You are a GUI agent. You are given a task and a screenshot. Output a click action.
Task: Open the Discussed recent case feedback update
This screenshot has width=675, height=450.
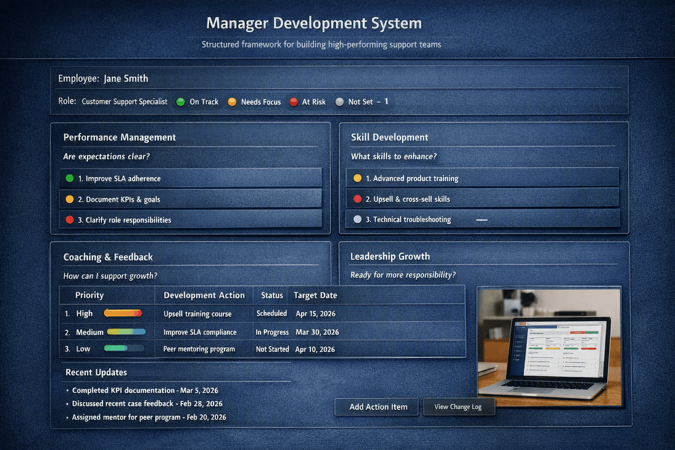coord(147,403)
